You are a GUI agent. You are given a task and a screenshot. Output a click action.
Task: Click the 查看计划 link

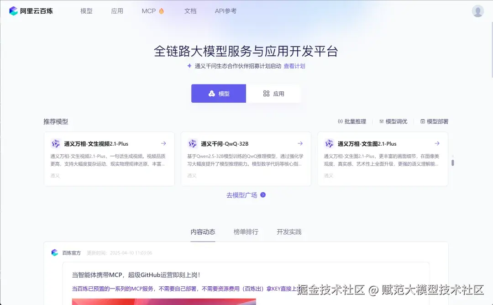[x=294, y=66]
